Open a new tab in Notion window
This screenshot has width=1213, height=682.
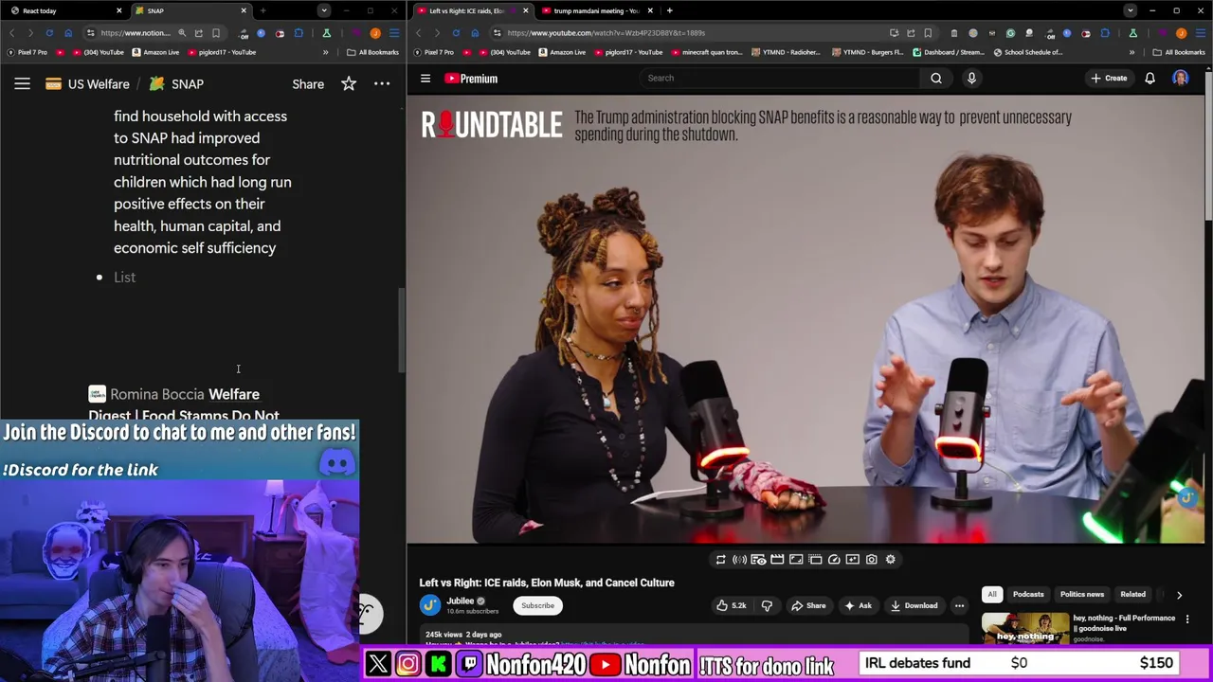(263, 10)
